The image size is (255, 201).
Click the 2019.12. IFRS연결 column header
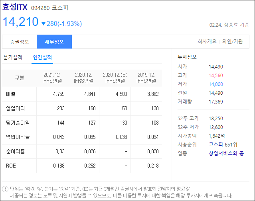point(146,78)
